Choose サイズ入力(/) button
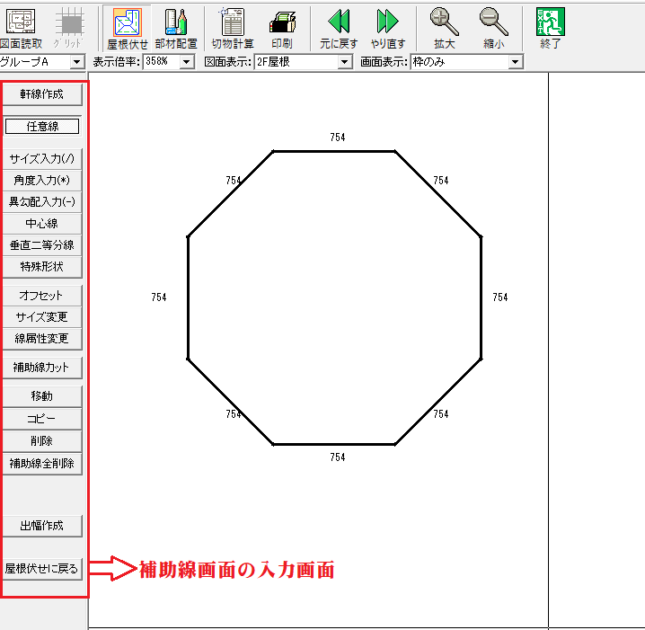Image resolution: width=645 pixels, height=630 pixels. [x=42, y=158]
